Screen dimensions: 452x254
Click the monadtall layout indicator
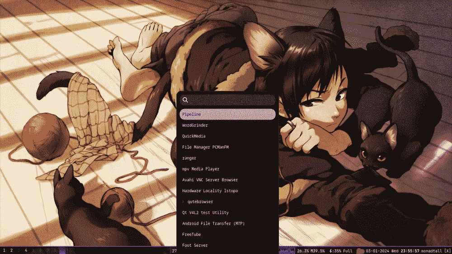[x=431, y=250]
